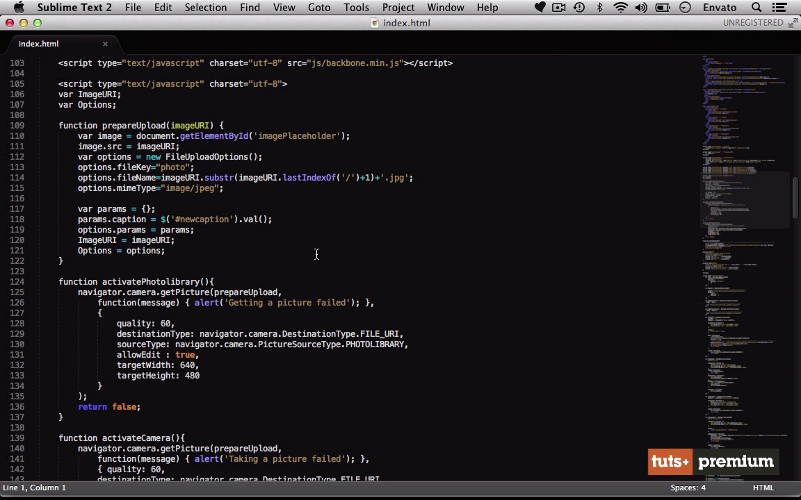Image resolution: width=801 pixels, height=500 pixels.
Task: Open the Window menu
Action: click(x=446, y=7)
